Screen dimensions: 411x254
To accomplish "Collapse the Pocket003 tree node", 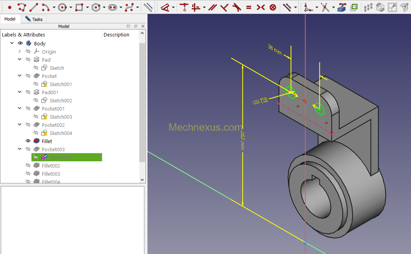I will click(x=20, y=149).
